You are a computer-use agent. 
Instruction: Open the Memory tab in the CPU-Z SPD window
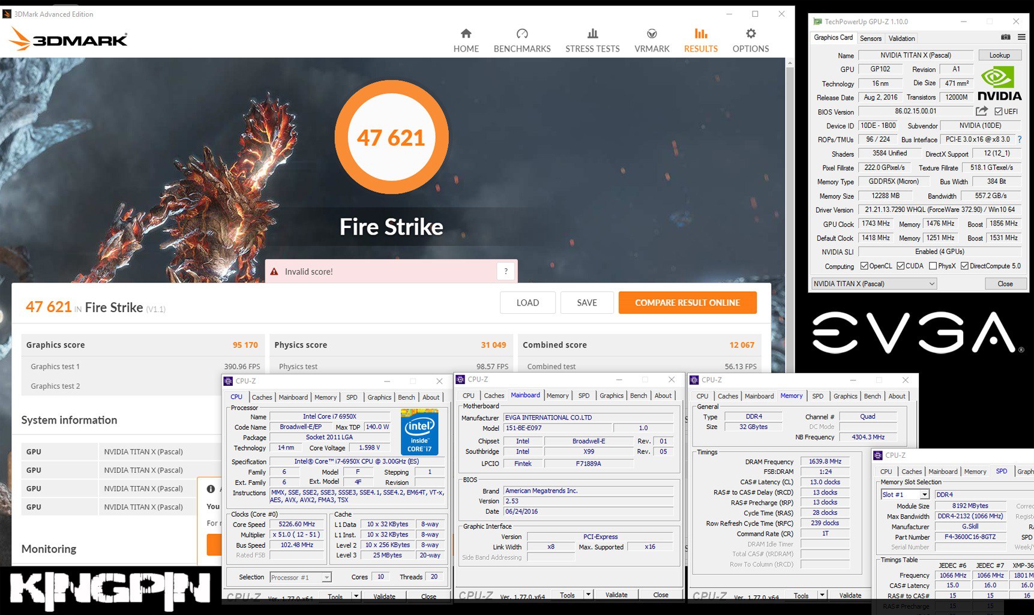click(x=975, y=472)
